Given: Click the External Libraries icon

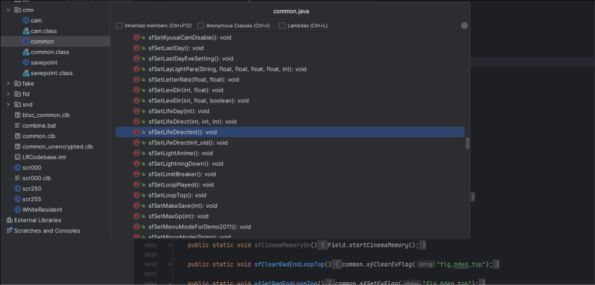Looking at the screenshot, I should click(10, 220).
